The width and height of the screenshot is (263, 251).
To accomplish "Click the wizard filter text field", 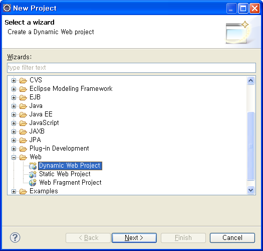I will (131, 68).
